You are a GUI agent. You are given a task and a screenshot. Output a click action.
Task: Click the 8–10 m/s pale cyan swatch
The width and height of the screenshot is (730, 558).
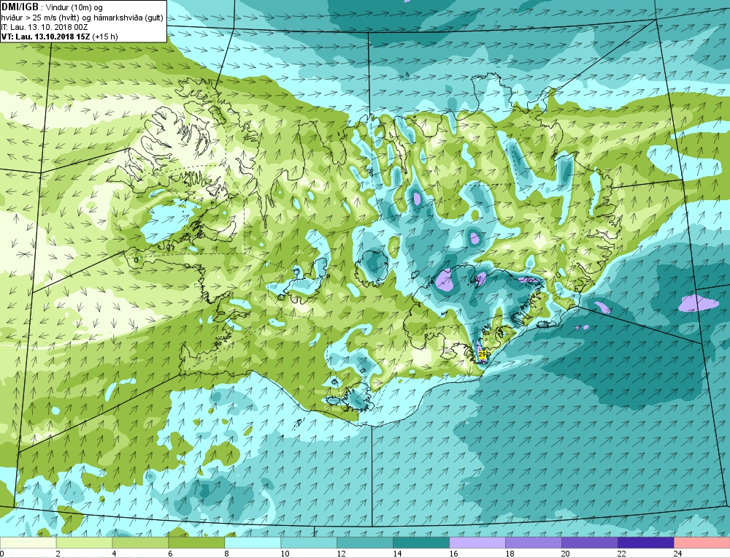click(253, 543)
